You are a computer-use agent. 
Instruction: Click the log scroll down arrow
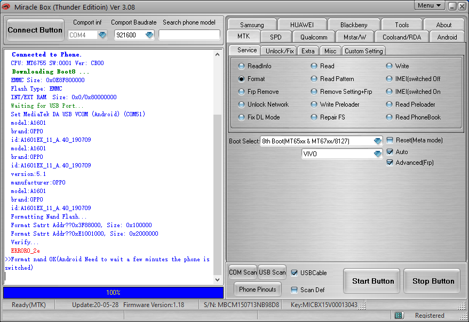tap(218, 280)
